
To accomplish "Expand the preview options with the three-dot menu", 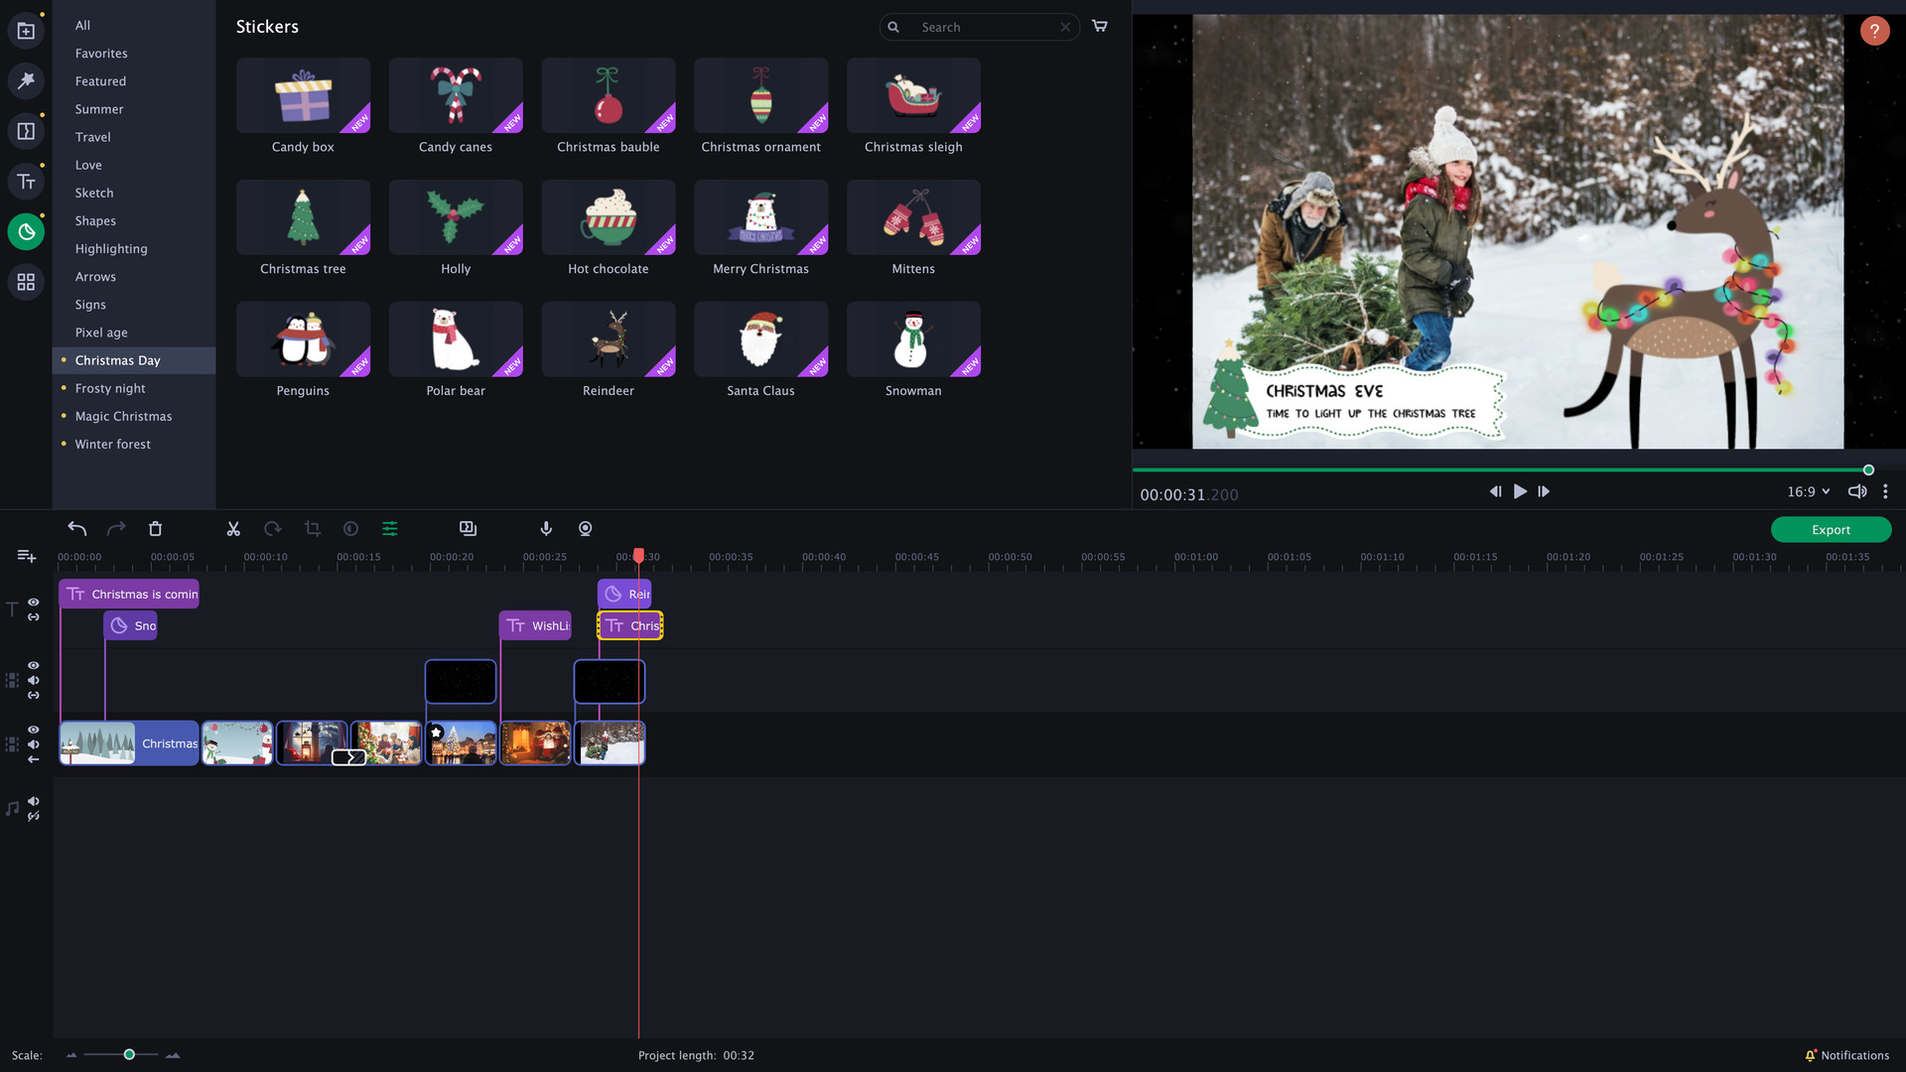I will [1885, 490].
